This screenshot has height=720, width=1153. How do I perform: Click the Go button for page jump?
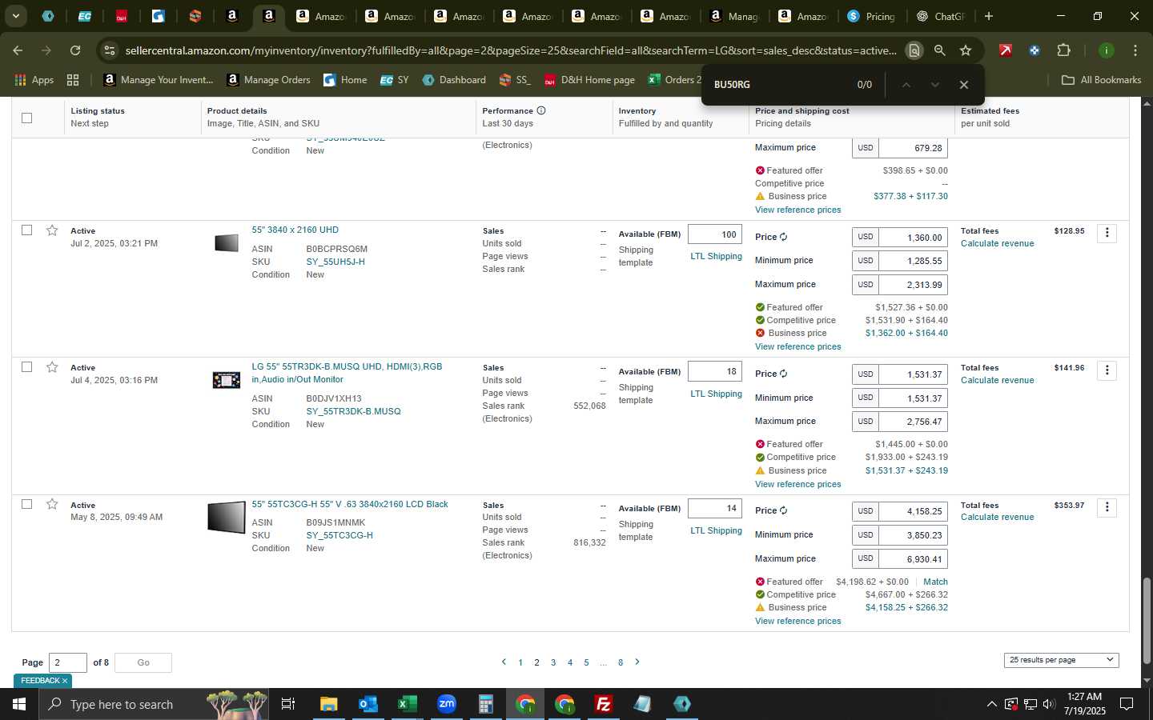tap(143, 662)
